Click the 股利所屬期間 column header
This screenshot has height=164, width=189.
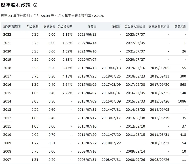(x=12, y=26)
